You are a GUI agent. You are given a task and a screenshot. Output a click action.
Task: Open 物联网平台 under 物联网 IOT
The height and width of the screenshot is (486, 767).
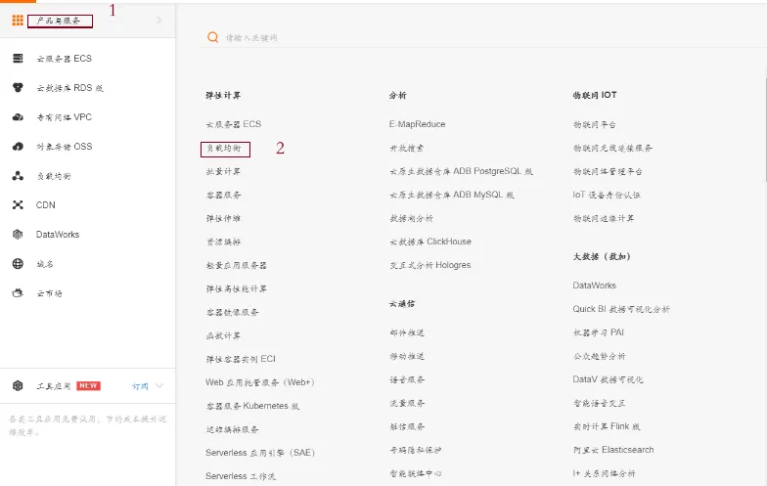(595, 124)
